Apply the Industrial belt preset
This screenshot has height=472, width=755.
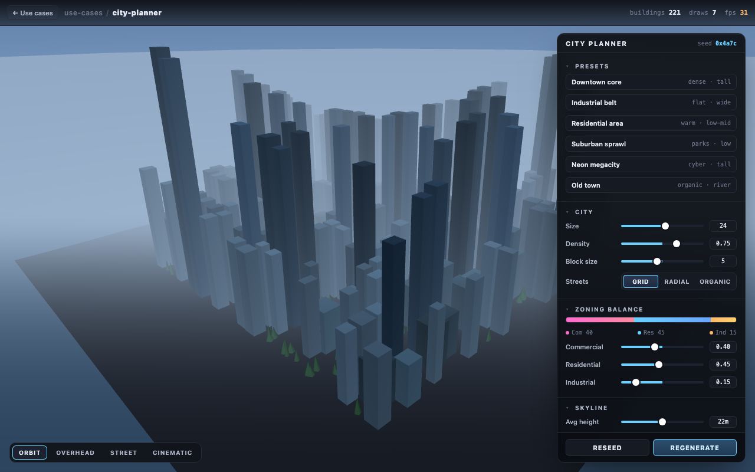pos(651,103)
